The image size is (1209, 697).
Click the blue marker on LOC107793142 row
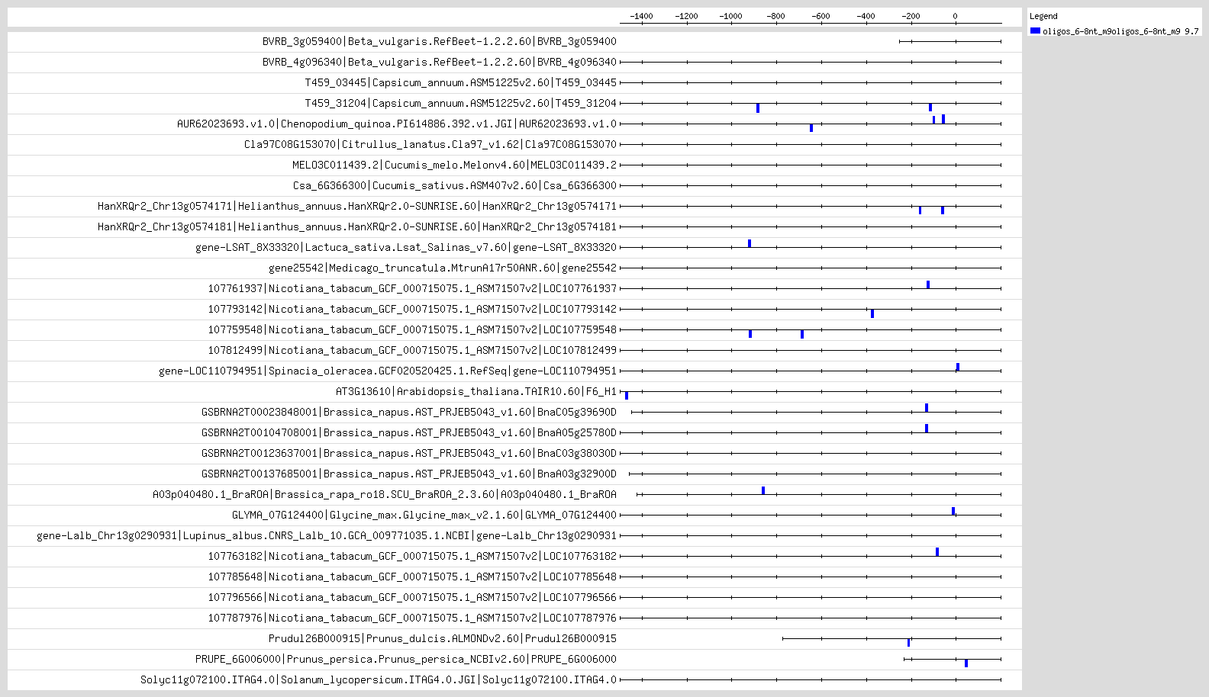(x=872, y=313)
